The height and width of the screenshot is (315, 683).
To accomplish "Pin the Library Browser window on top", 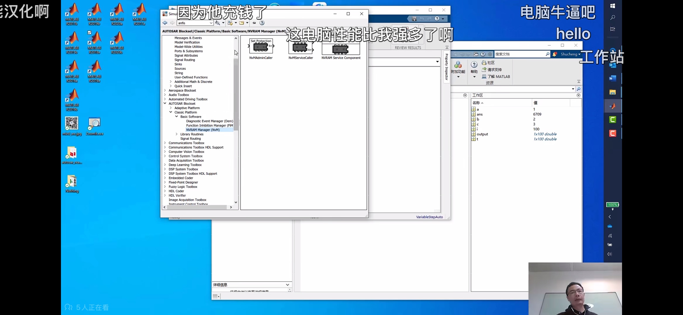I will (x=254, y=23).
